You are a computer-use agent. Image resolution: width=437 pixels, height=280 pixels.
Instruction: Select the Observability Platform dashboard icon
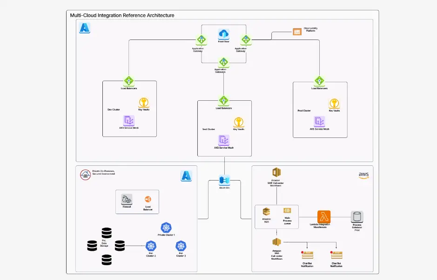click(x=297, y=32)
